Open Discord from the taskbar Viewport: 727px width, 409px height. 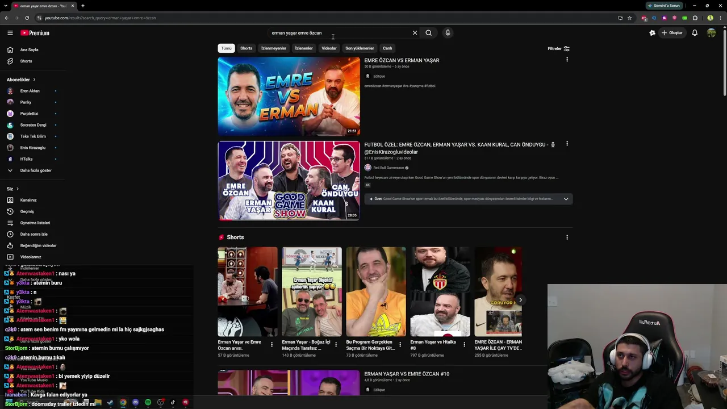[135, 403]
